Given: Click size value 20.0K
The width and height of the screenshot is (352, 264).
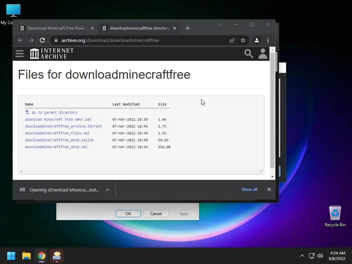Looking at the screenshot, I should (163, 140).
